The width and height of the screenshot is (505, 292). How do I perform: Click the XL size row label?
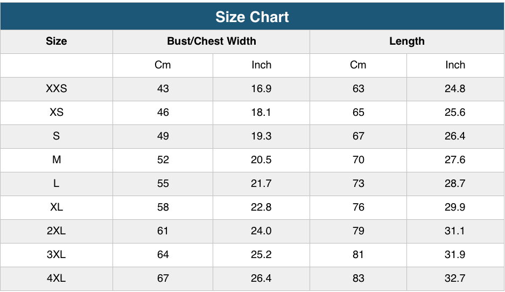pos(57,207)
